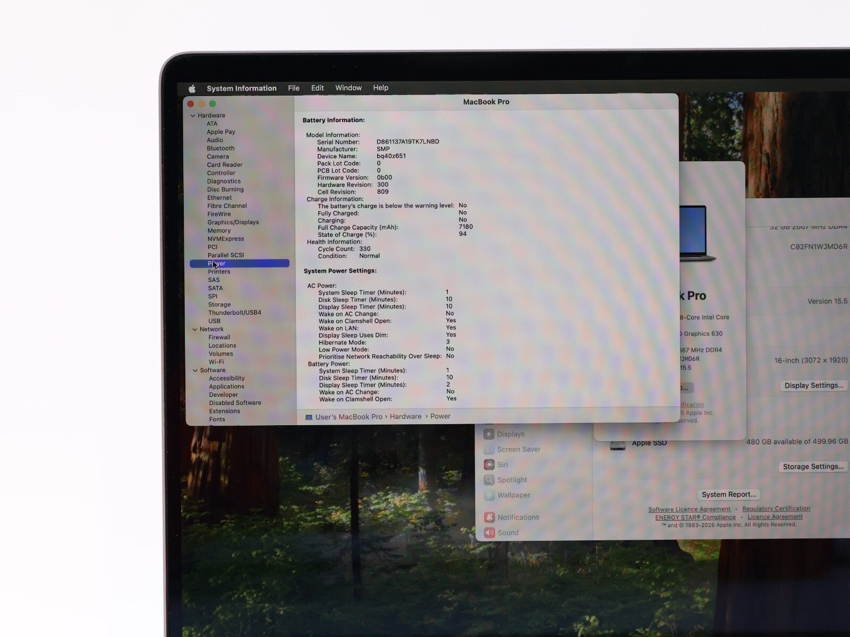Image resolution: width=850 pixels, height=637 pixels.
Task: Select USB in the sidebar
Action: 214,321
